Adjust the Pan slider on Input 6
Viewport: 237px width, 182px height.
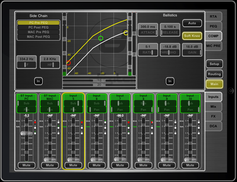pos(97,109)
